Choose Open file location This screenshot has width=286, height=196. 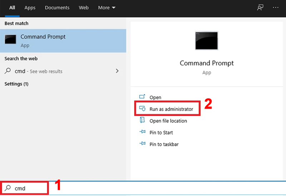tap(168, 121)
